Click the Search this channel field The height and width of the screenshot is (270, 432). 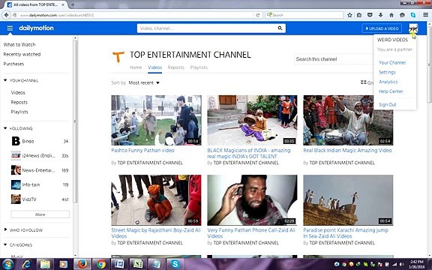[x=334, y=59]
